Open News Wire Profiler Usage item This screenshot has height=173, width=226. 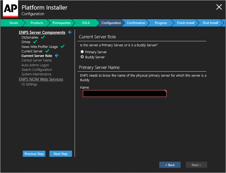40,47
